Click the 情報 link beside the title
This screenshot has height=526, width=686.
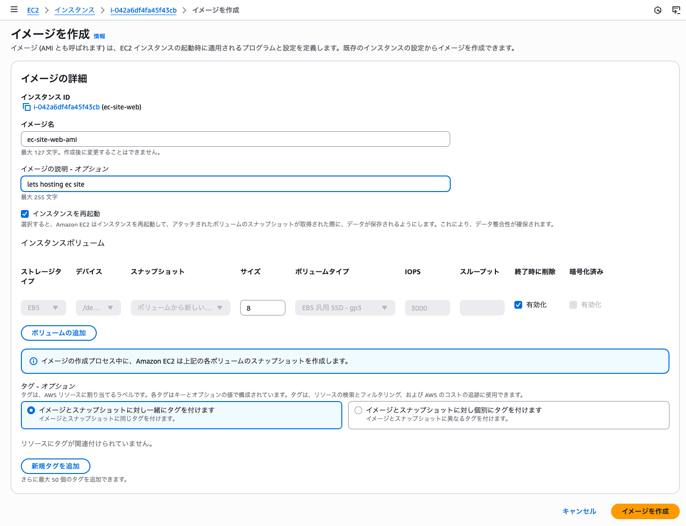tap(99, 36)
